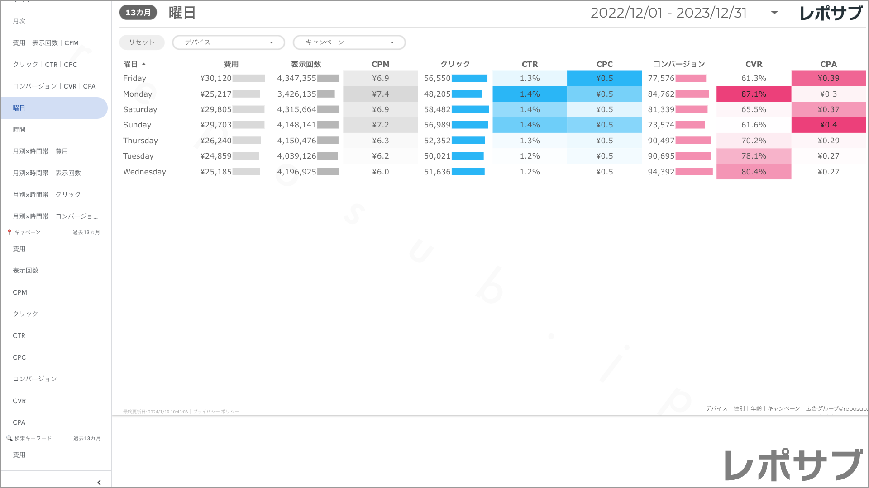This screenshot has height=488, width=869.
Task: Select the 時間 page in sidebar
Action: click(x=19, y=130)
